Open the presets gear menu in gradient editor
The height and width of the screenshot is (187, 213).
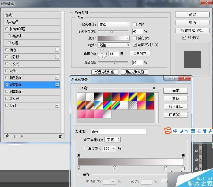154,88
